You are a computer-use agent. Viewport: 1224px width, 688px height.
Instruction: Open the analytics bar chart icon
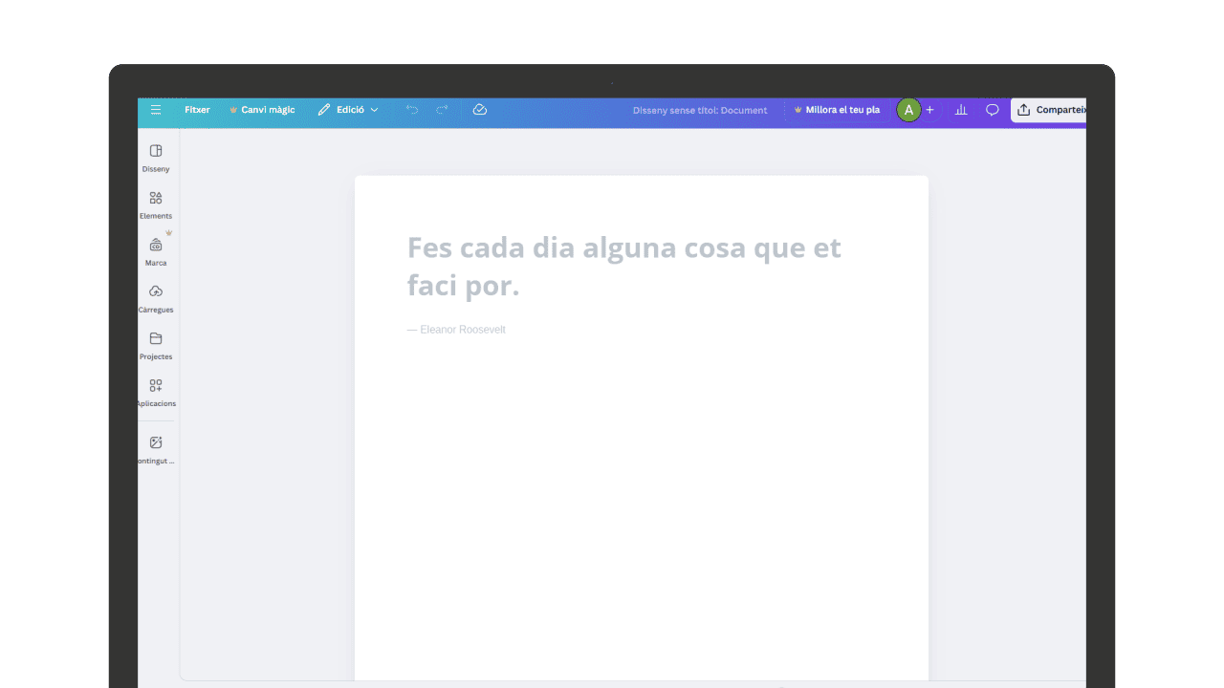(961, 110)
